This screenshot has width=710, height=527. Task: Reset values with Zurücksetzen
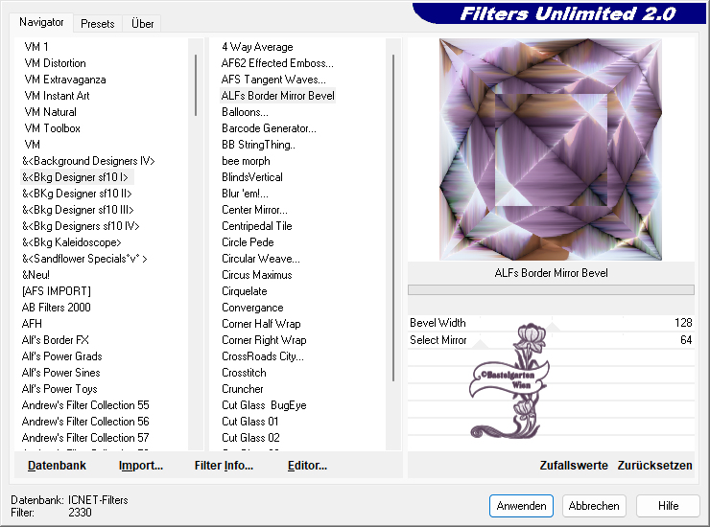point(654,466)
